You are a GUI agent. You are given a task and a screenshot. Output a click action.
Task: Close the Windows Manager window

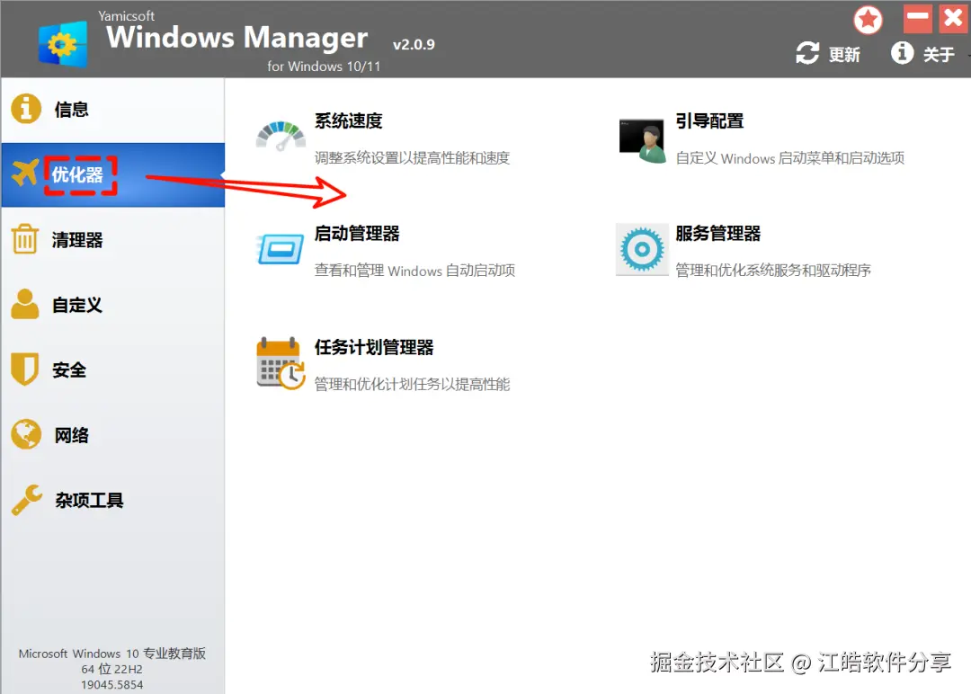[953, 18]
